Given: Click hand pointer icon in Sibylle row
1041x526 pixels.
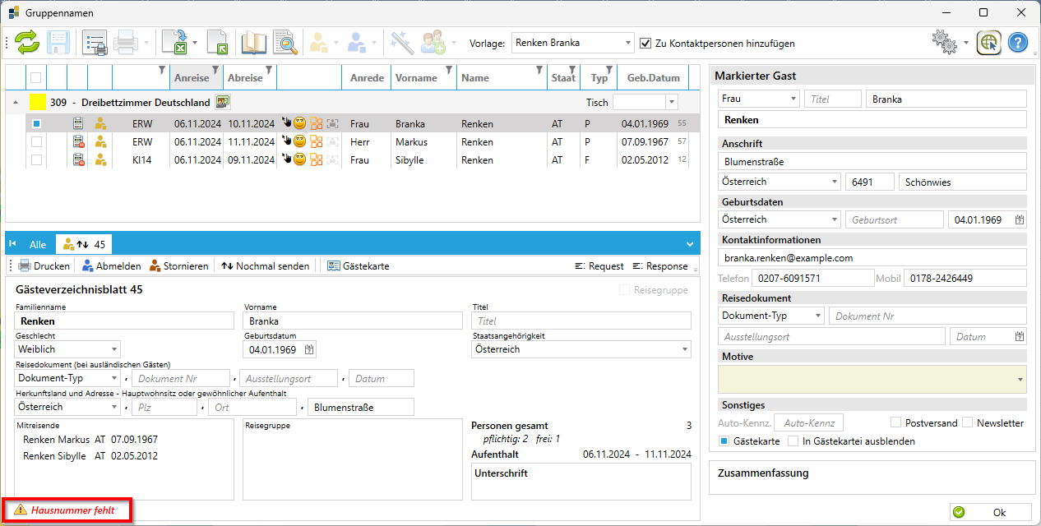Looking at the screenshot, I should (286, 160).
